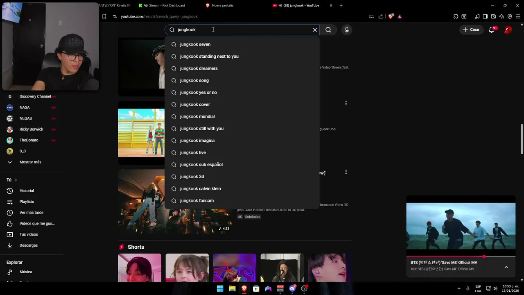Open Brave Rewards triangle icon

400,16
